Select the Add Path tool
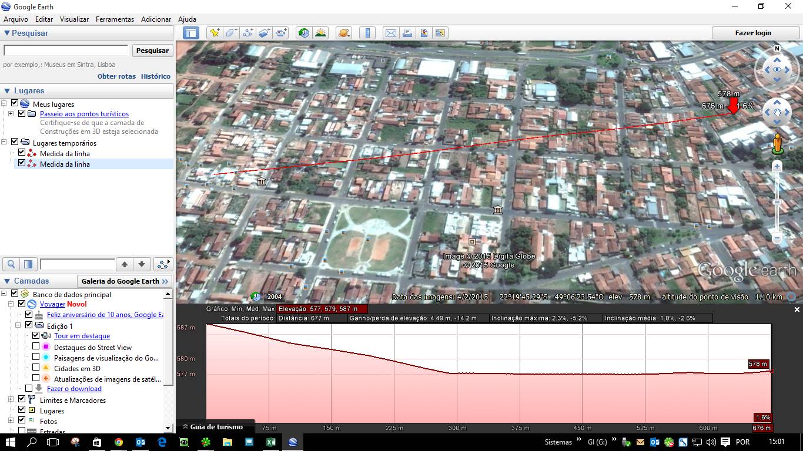Screen dimensions: 803x451 coord(247,33)
